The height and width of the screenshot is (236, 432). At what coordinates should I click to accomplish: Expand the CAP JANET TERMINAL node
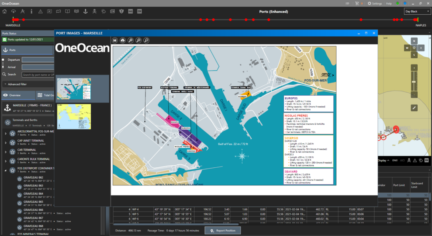click(x=5, y=142)
